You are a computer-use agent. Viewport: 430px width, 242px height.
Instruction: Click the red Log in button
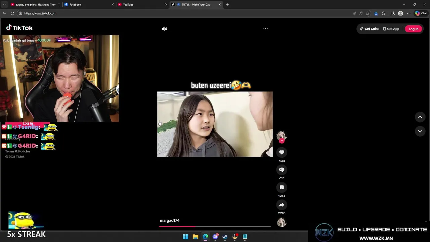tap(413, 29)
